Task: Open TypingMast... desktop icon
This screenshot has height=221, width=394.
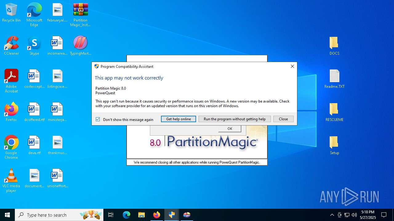Action: pos(80,46)
